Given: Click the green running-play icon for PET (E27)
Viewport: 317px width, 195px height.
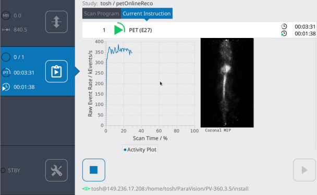Looking at the screenshot, I should coord(119,29).
